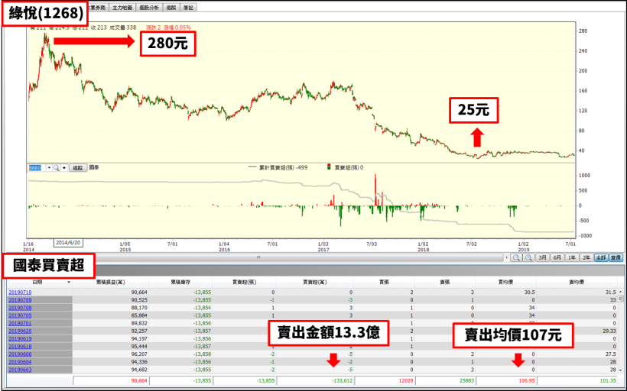
Task: Click the total cell 90,664
Action: pos(111,380)
